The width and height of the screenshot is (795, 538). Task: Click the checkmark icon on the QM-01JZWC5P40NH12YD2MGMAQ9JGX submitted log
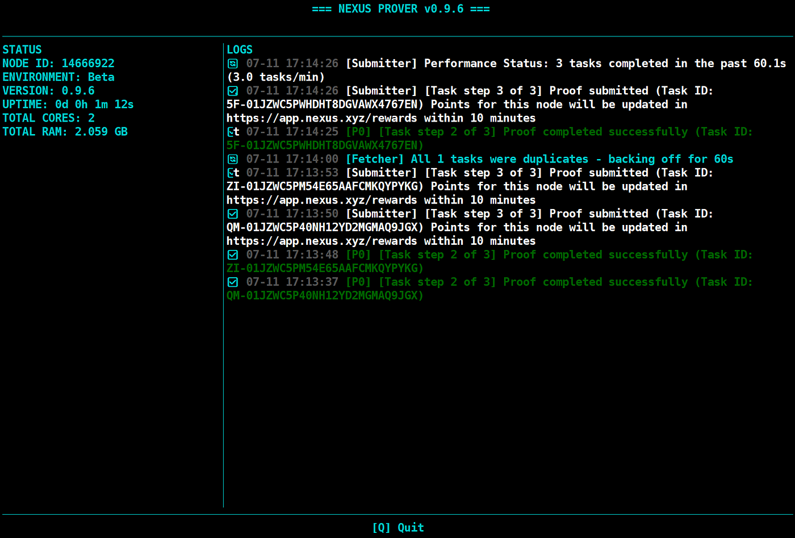[x=233, y=214]
